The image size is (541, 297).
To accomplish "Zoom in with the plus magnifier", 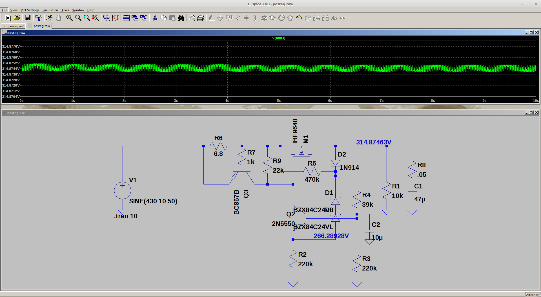I will click(x=69, y=18).
